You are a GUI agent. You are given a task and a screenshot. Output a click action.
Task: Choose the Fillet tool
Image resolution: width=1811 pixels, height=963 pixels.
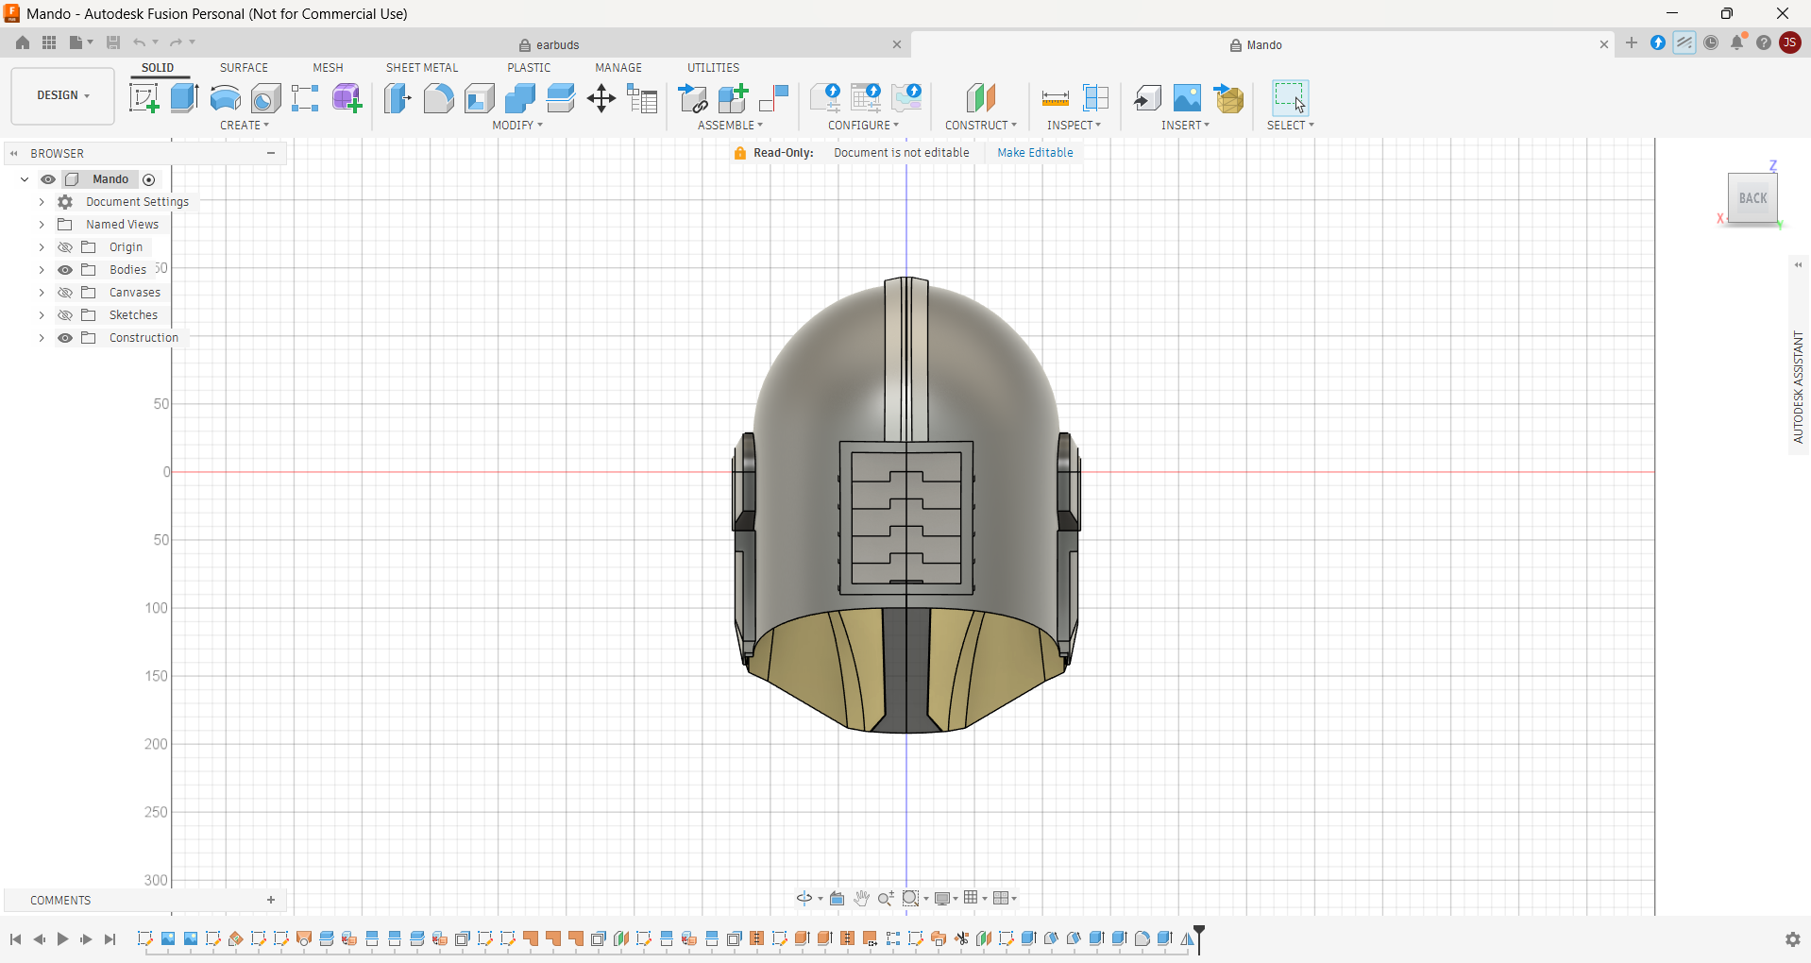coord(438,98)
